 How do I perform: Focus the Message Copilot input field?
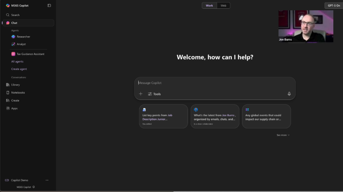coord(215,83)
